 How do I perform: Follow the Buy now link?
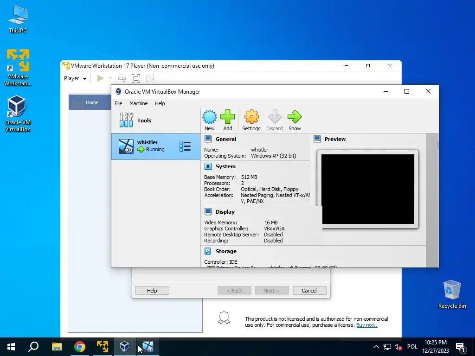point(366,325)
